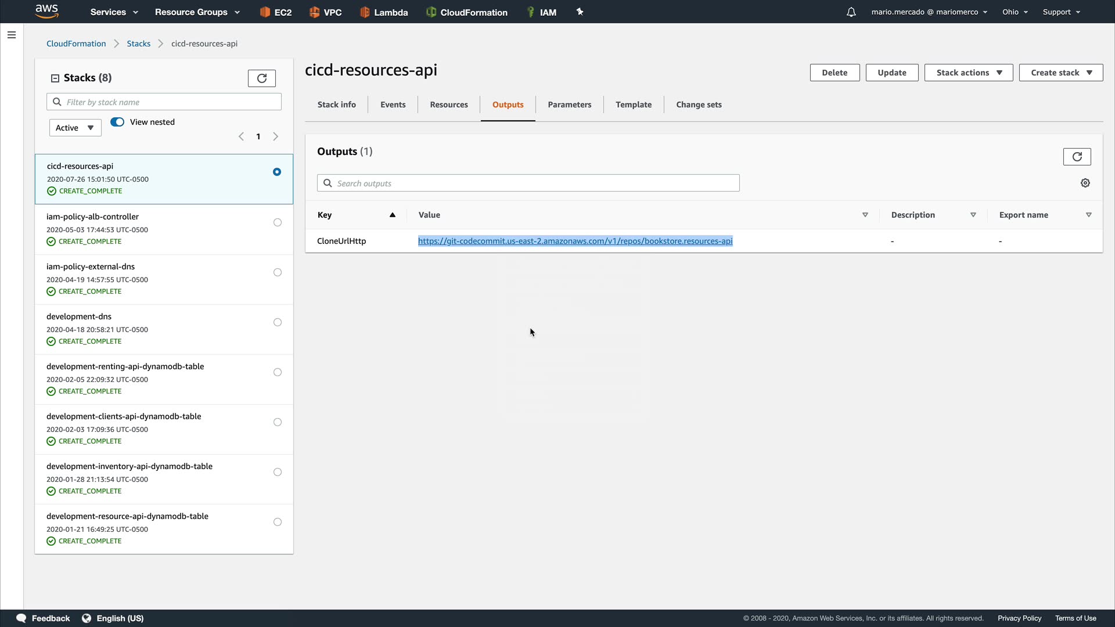1115x627 pixels.
Task: Select the iam-policy-alb-controller stack radio button
Action: pos(278,222)
